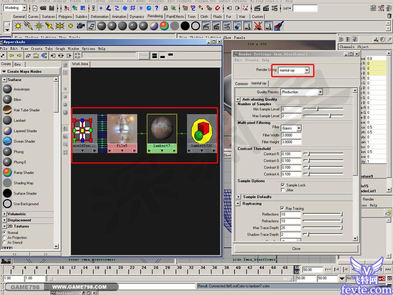Create an Ocean Shader node
This screenshot has width=393, height=295.
coord(7,141)
